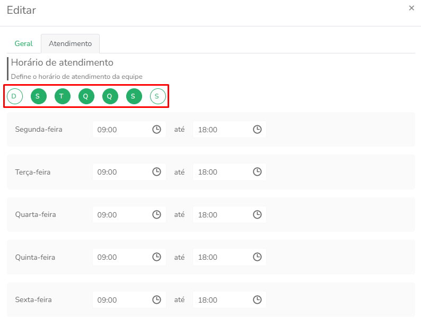This screenshot has width=421, height=319.
Task: Edit Sexta-feira start time 09:00 field
Action: 129,299
